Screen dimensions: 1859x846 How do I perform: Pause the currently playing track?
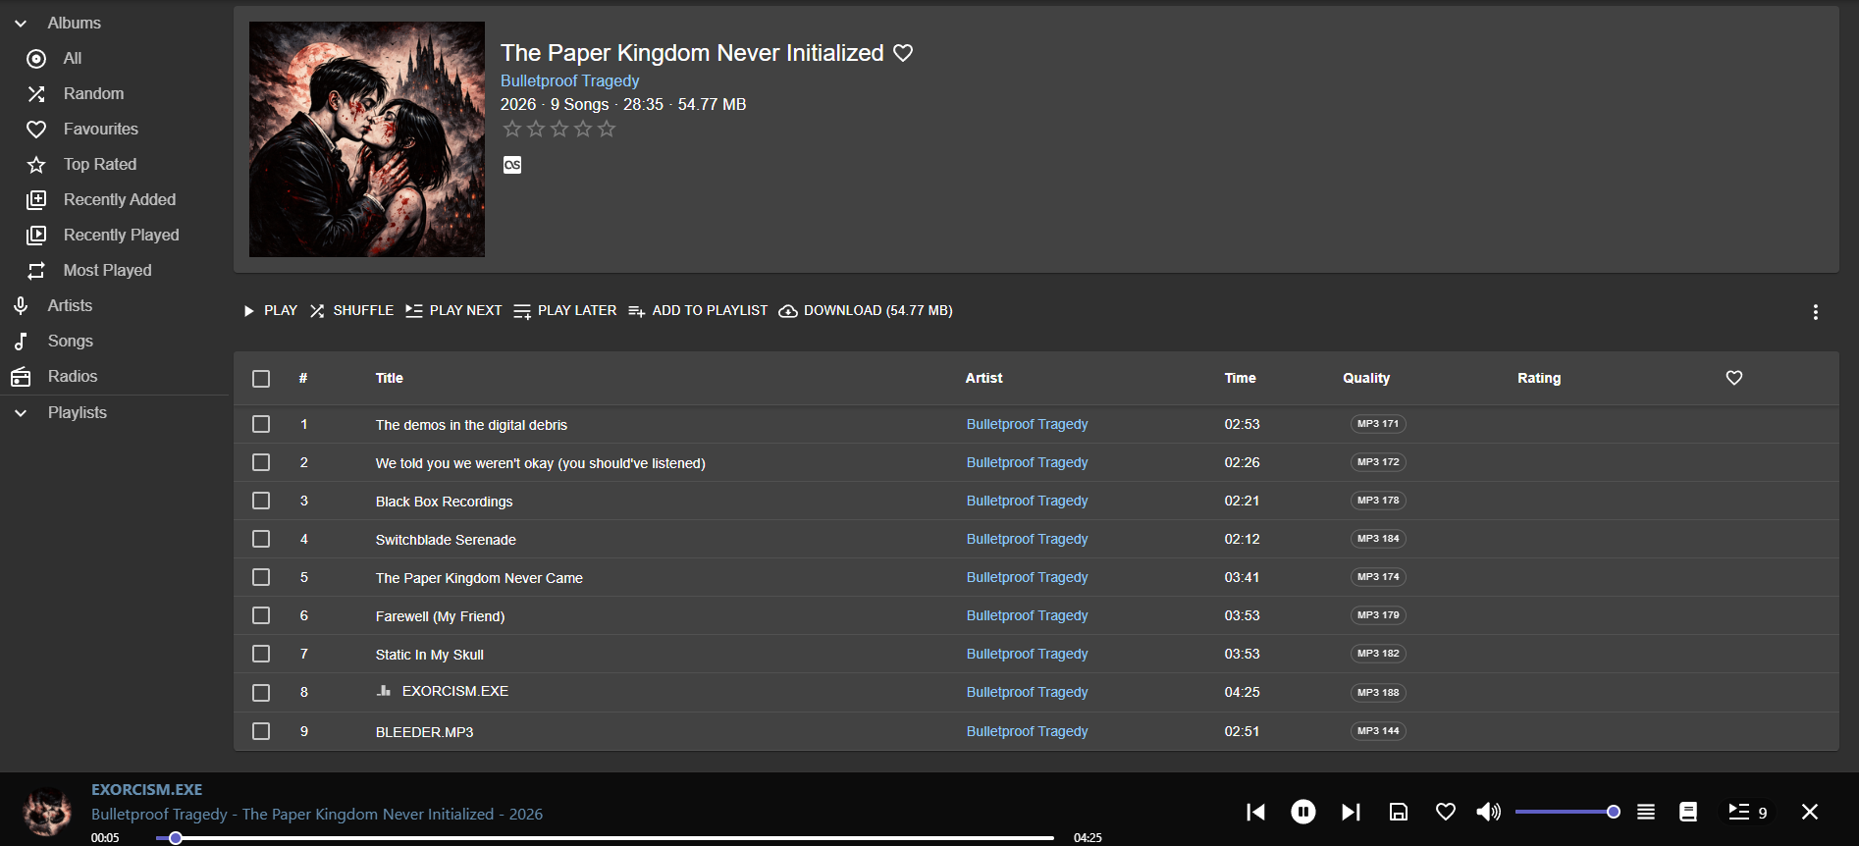click(x=1302, y=812)
